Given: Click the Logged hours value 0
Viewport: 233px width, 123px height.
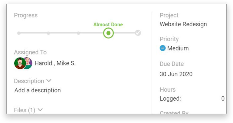Looking at the screenshot, I should 223,99.
